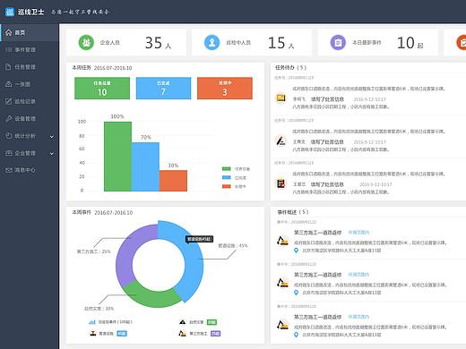Click the 35 人 staff count

pyautogui.click(x=158, y=43)
